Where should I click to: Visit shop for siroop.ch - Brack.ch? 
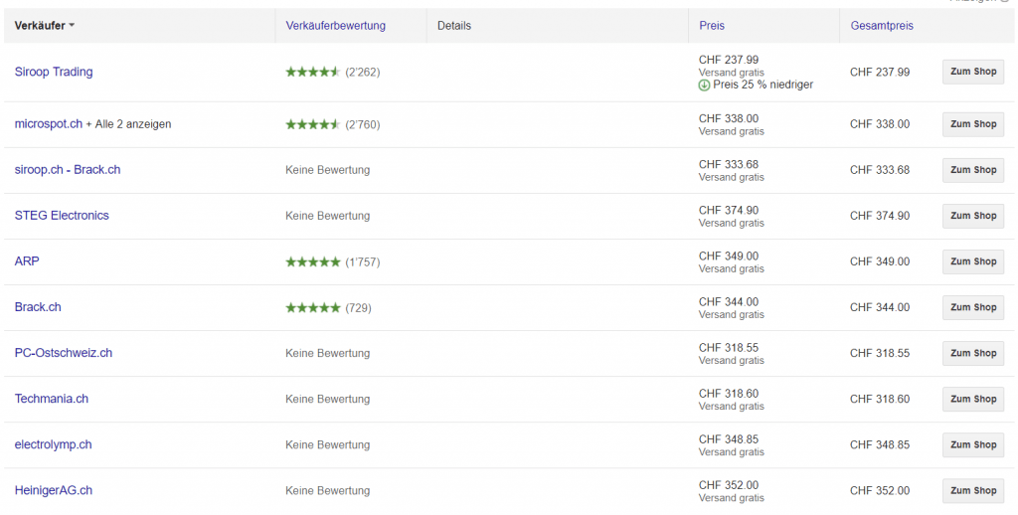pos(972,170)
